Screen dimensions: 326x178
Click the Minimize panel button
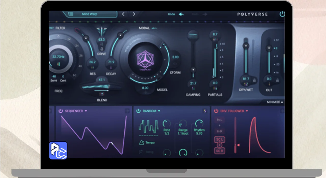click(275, 102)
